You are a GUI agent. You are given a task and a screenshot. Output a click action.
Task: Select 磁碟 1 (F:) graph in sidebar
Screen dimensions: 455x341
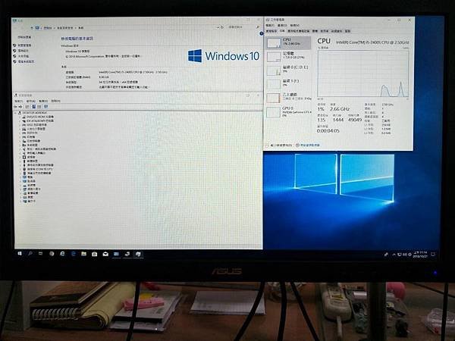coord(288,84)
